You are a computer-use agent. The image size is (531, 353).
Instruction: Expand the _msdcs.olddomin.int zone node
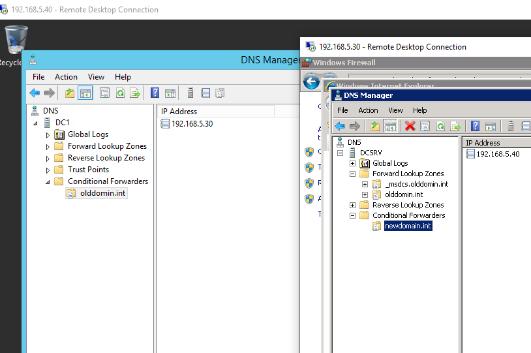pyautogui.click(x=365, y=184)
